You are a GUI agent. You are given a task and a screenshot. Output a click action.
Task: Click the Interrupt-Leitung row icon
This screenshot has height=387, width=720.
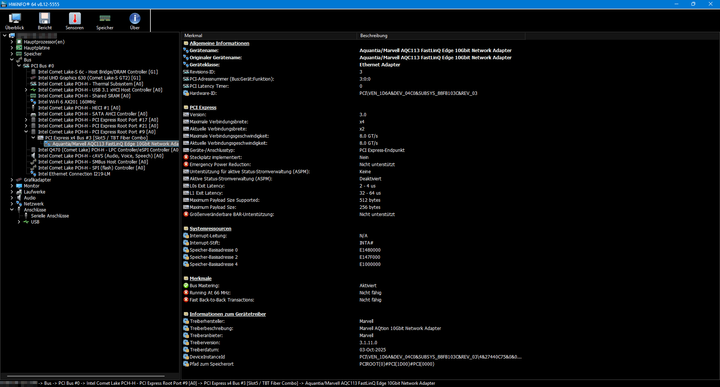186,235
